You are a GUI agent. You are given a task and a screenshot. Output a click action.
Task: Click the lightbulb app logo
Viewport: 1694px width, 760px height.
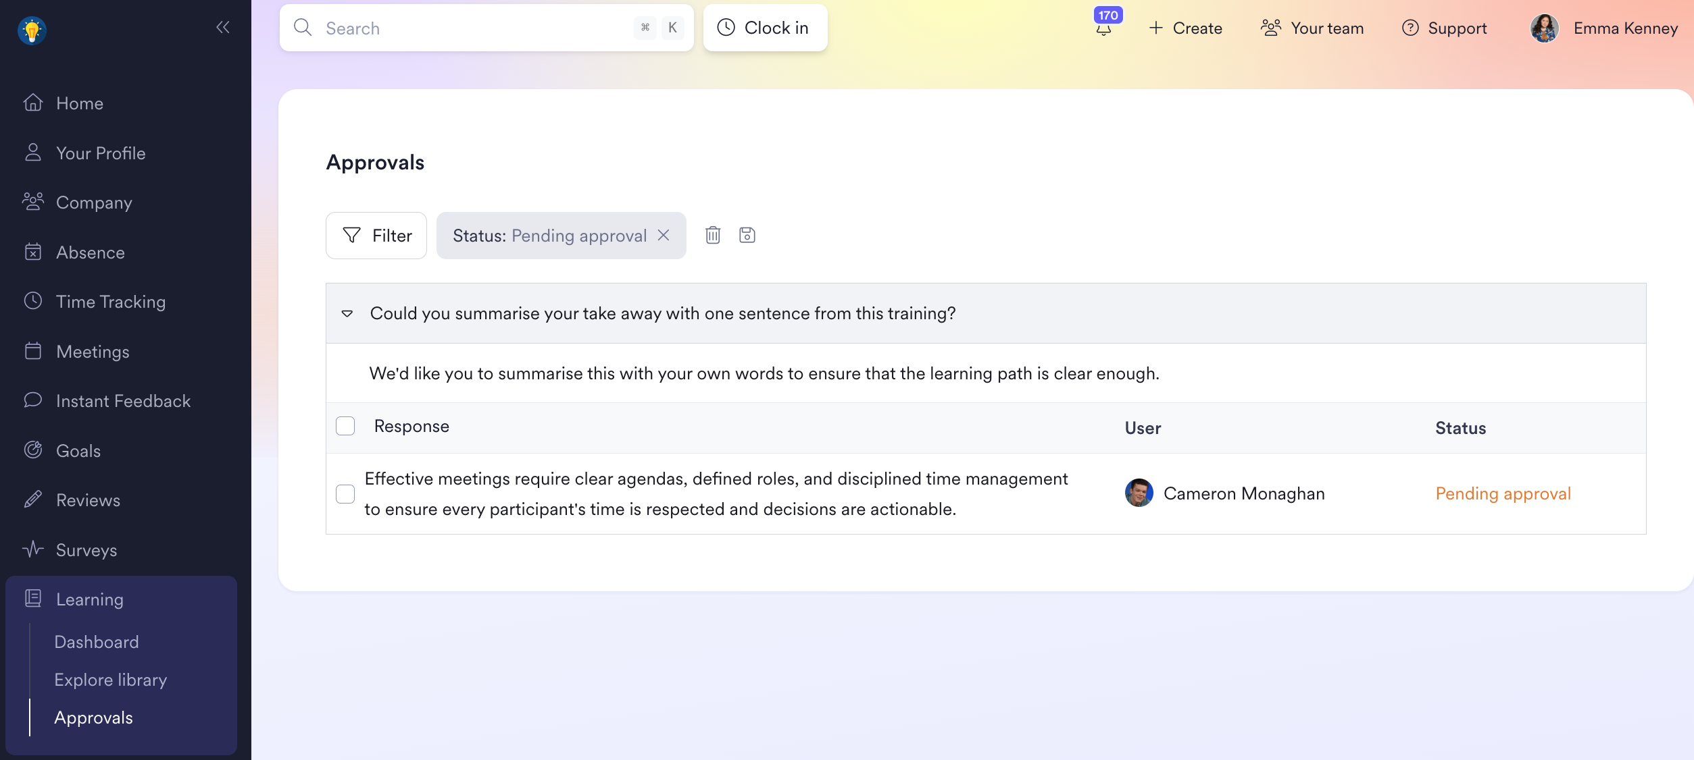pyautogui.click(x=32, y=30)
